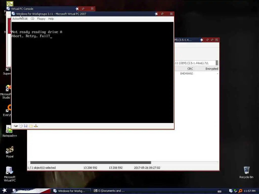Click the 11:57 PM clock
The width and height of the screenshot is (259, 194).
pos(250,191)
